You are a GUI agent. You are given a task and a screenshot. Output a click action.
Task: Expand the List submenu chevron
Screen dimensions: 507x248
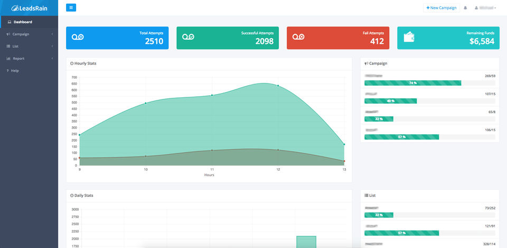click(52, 47)
